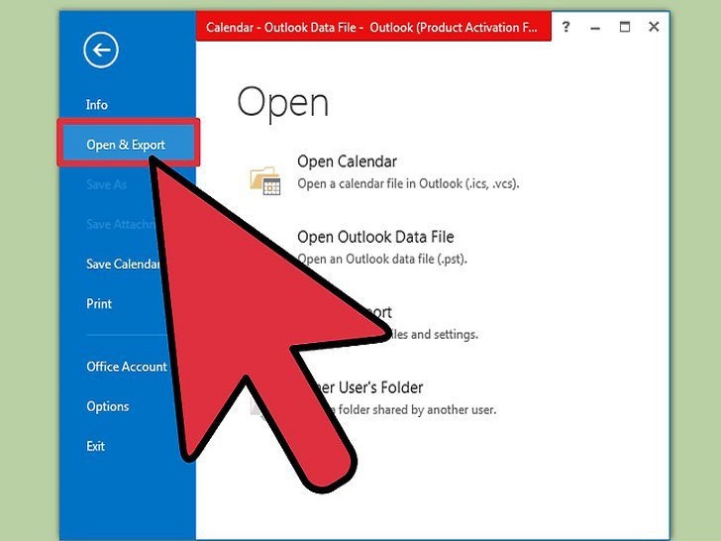721x541 pixels.
Task: Open the Info section
Action: tap(97, 105)
